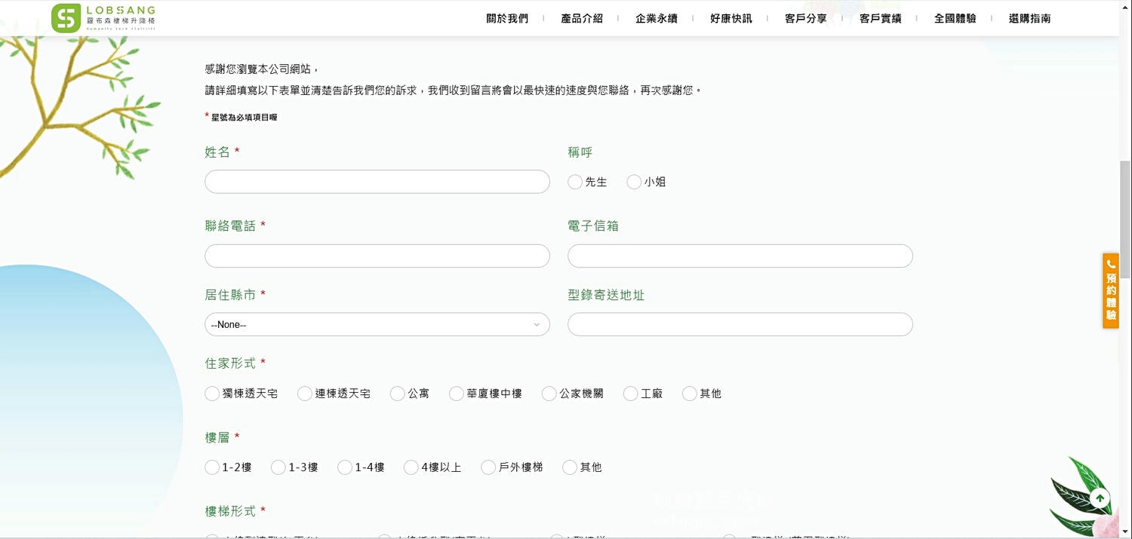Open the 預約體驗 orange side button
Screen dimensions: 1132x539
pyautogui.click(x=1111, y=290)
